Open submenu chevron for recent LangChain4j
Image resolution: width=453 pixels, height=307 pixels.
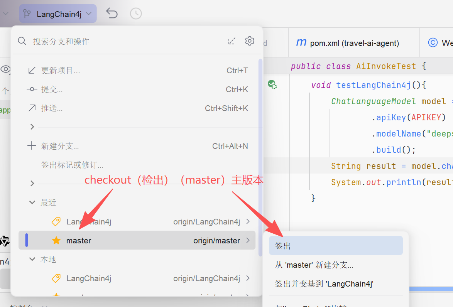click(x=248, y=221)
